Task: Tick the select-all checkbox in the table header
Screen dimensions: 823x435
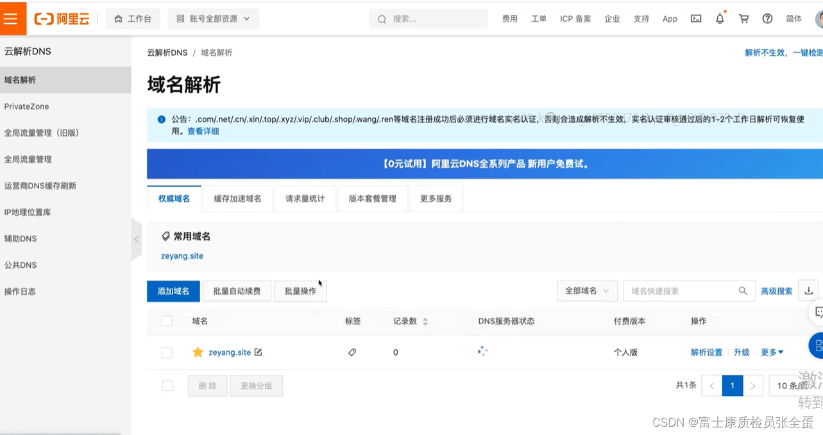Action: pyautogui.click(x=167, y=321)
